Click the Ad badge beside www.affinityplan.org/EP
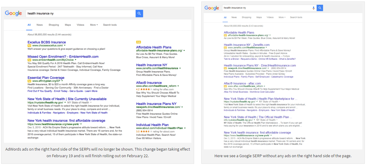The width and height of the screenshot is (366, 165). point(29,81)
